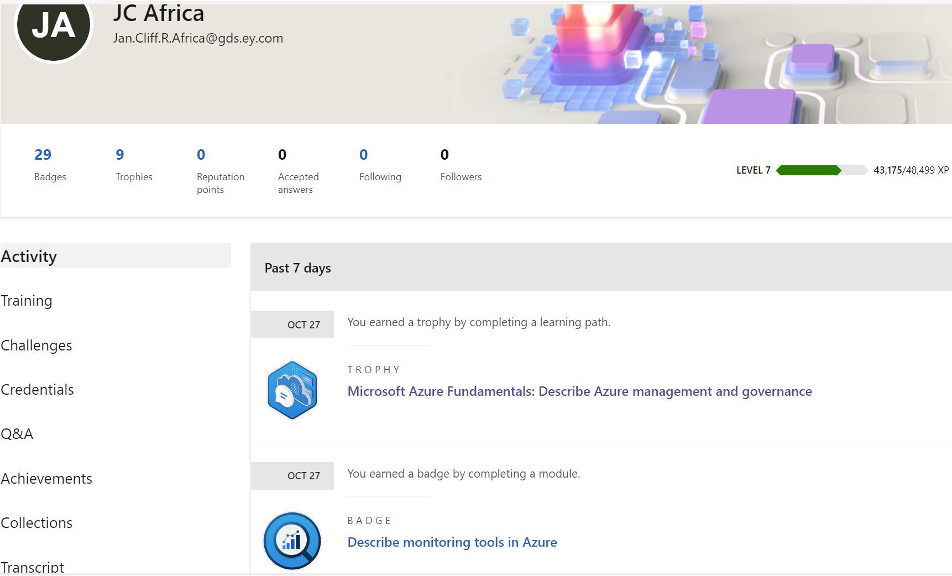Click the 43,175/48,499 XP text

(911, 170)
